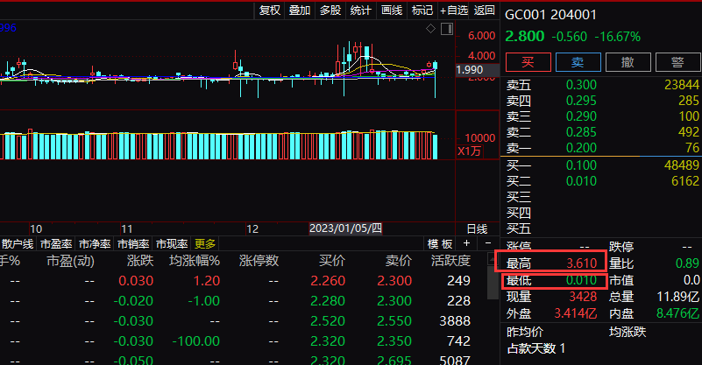The image size is (702, 365).
Task: Click the diamond marker icon above chart
Action: tap(430, 29)
